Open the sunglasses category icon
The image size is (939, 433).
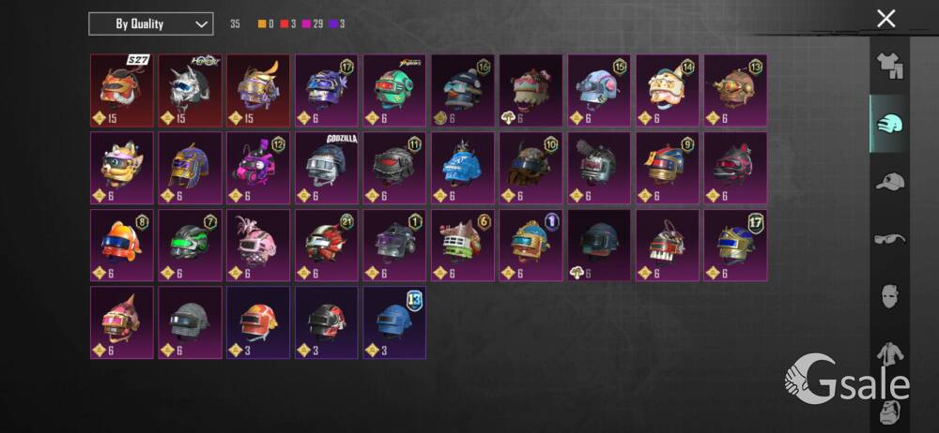890,240
